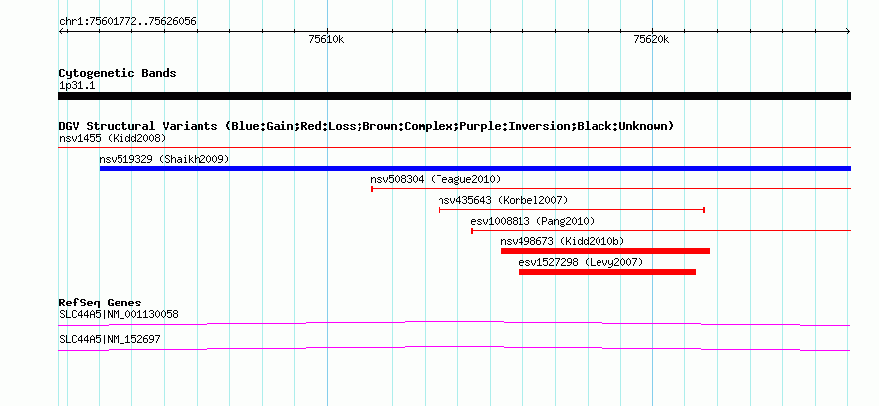Click the black 1p31.1 cytogenetic band bar

coord(454,96)
